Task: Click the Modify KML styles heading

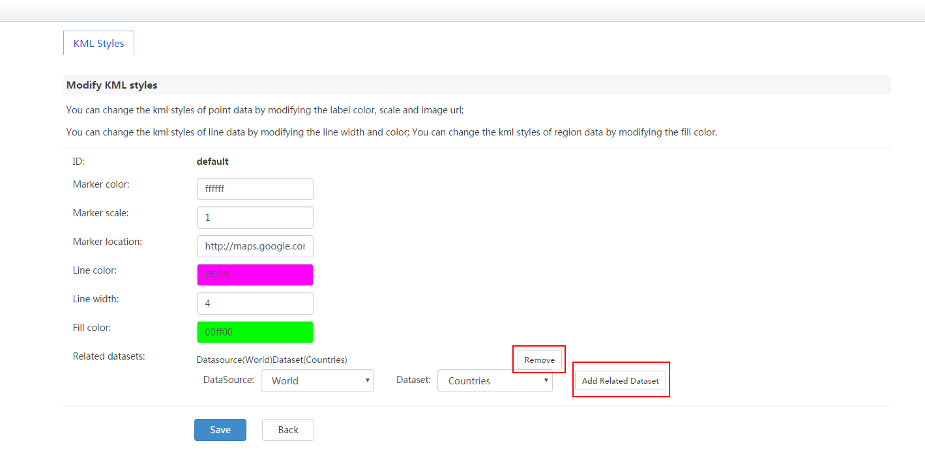Action: (x=112, y=85)
